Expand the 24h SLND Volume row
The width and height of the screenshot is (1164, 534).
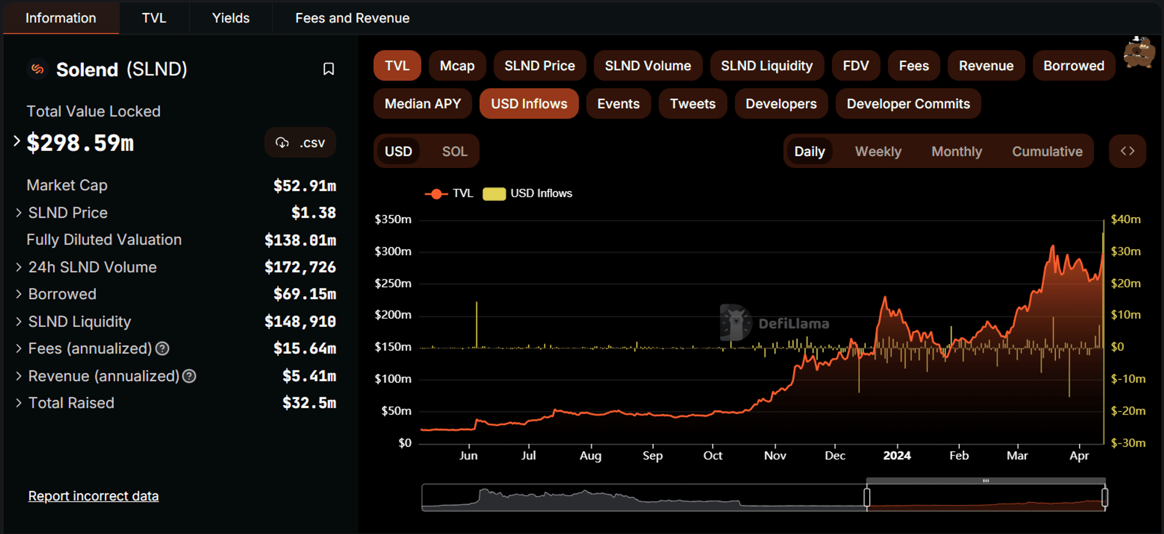[19, 267]
